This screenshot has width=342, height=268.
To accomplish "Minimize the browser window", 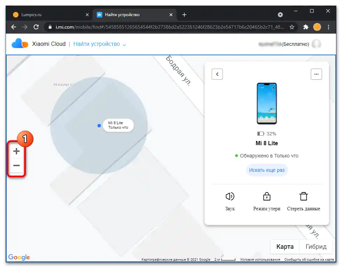I will tap(296, 11).
